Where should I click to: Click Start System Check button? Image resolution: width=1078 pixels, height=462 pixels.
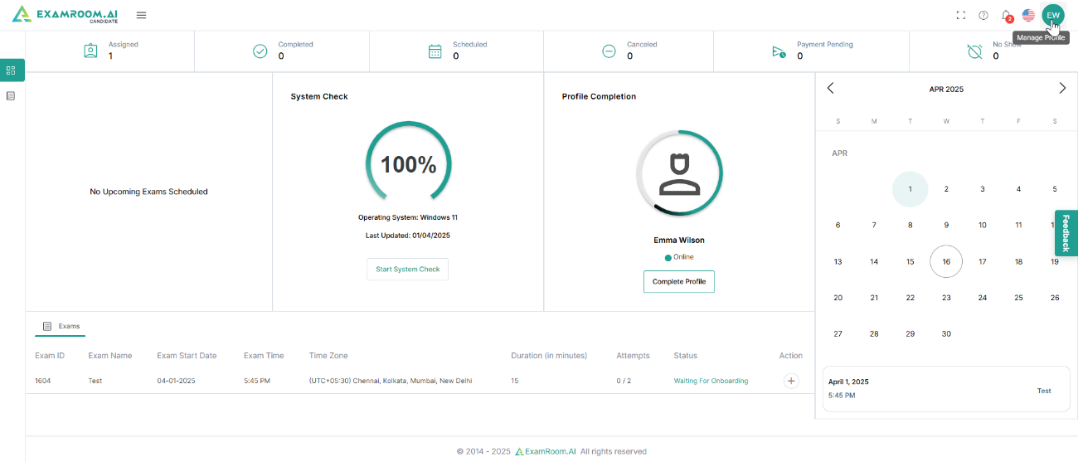click(407, 270)
